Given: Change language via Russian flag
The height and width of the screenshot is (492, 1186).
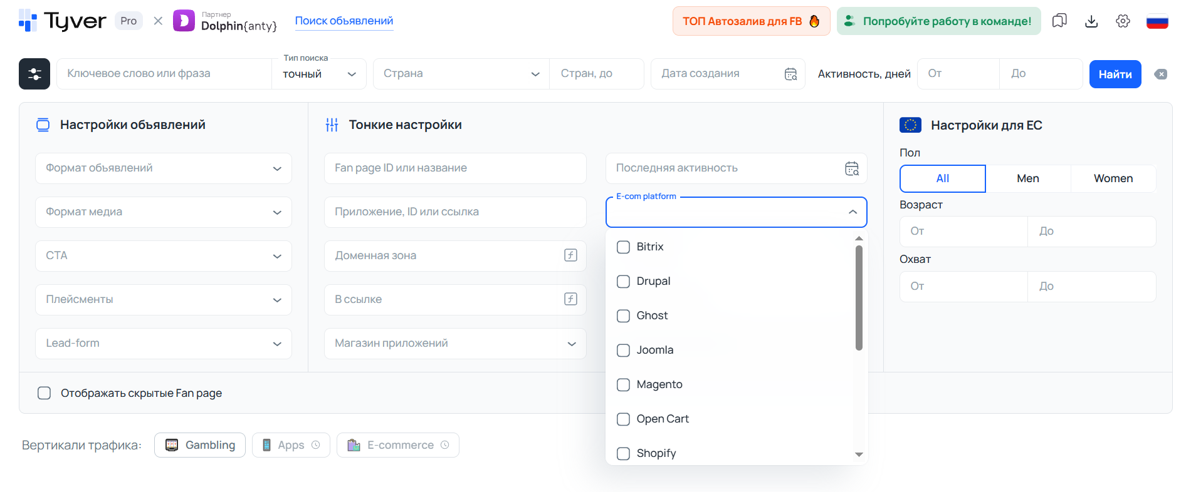Looking at the screenshot, I should 1157,21.
